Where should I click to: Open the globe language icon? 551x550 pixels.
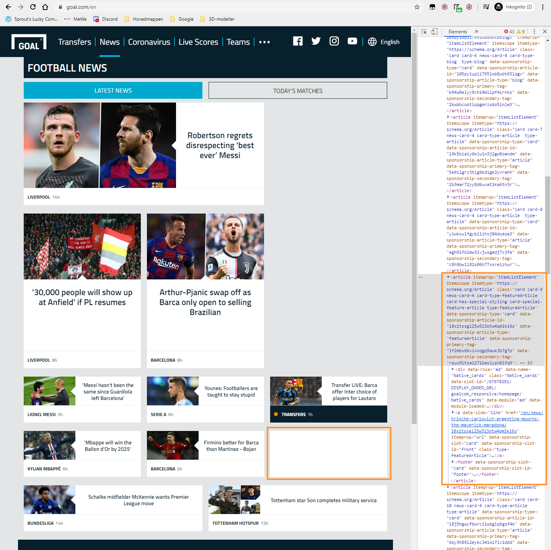(372, 42)
